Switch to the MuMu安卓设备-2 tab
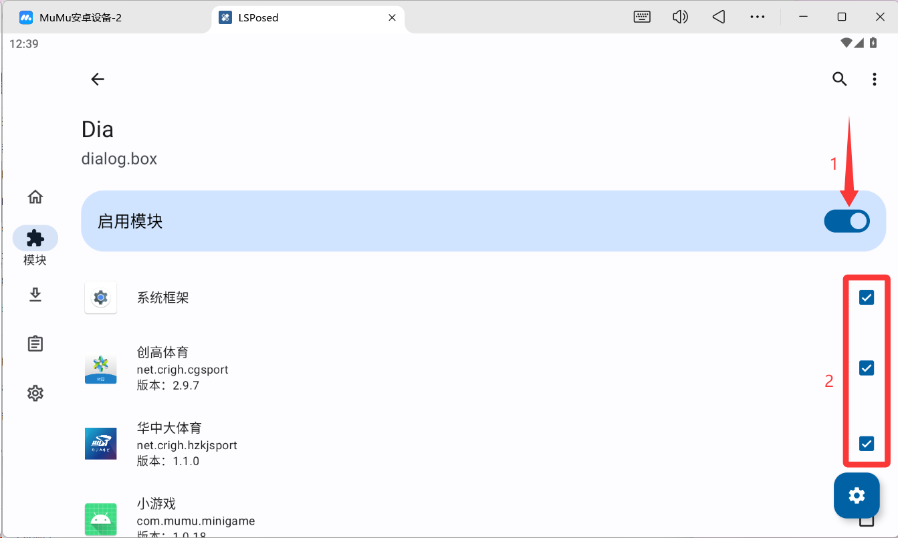The height and width of the screenshot is (538, 898). [107, 17]
